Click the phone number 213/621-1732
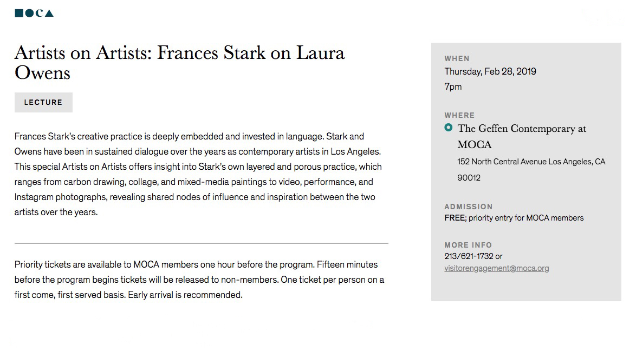This screenshot has height=359, width=636. point(469,256)
